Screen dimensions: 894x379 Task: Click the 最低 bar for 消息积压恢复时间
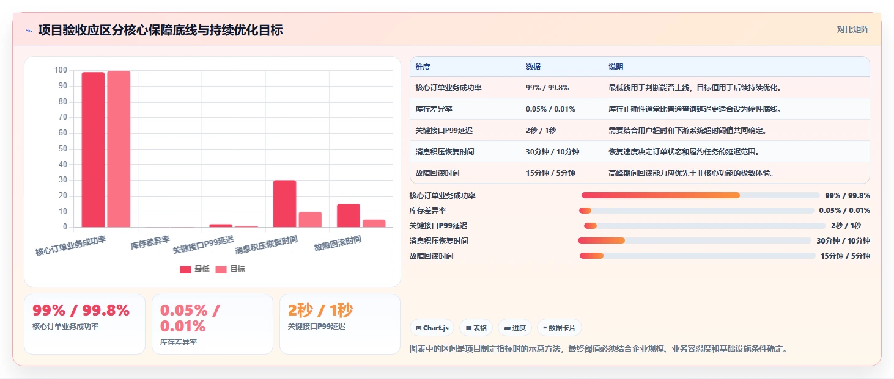tap(284, 204)
